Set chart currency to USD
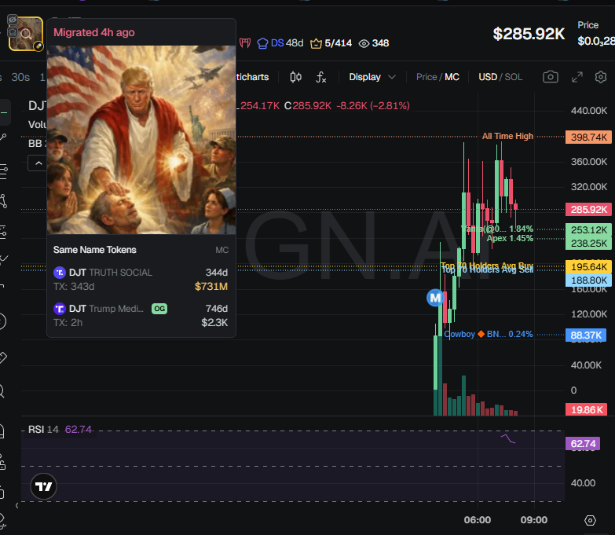 (x=488, y=77)
